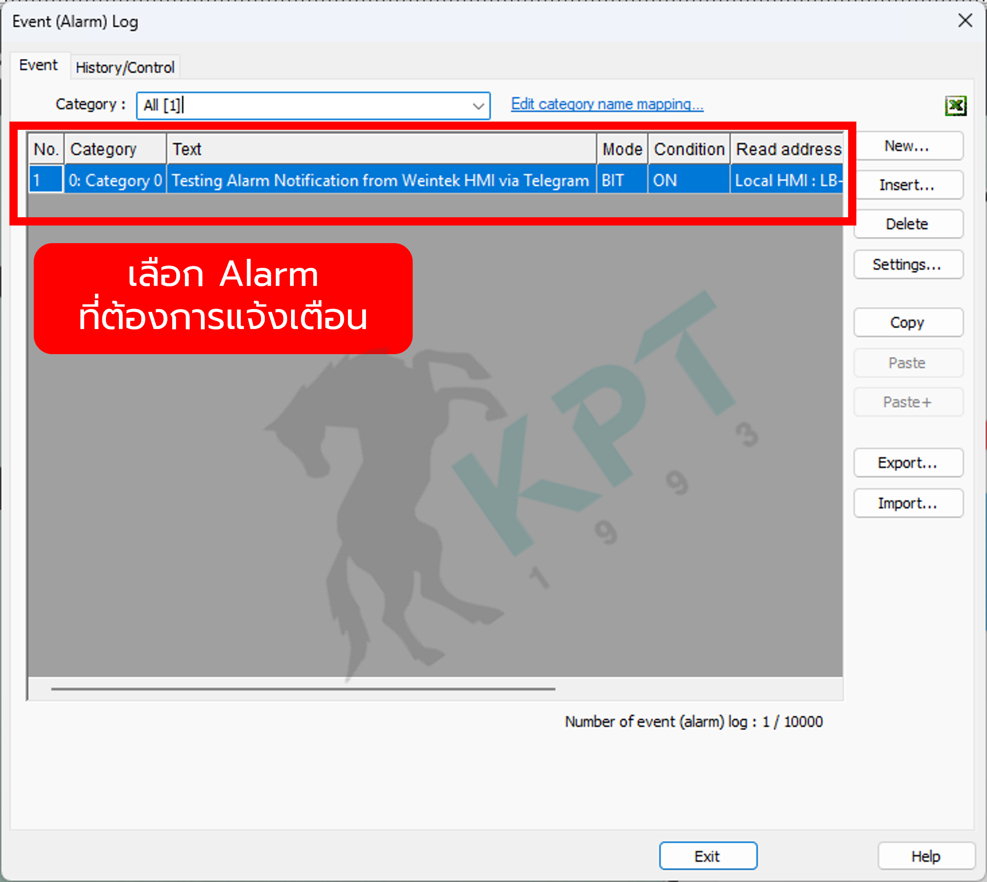Click the Condition column header
Image resolution: width=987 pixels, height=882 pixels.
click(689, 149)
